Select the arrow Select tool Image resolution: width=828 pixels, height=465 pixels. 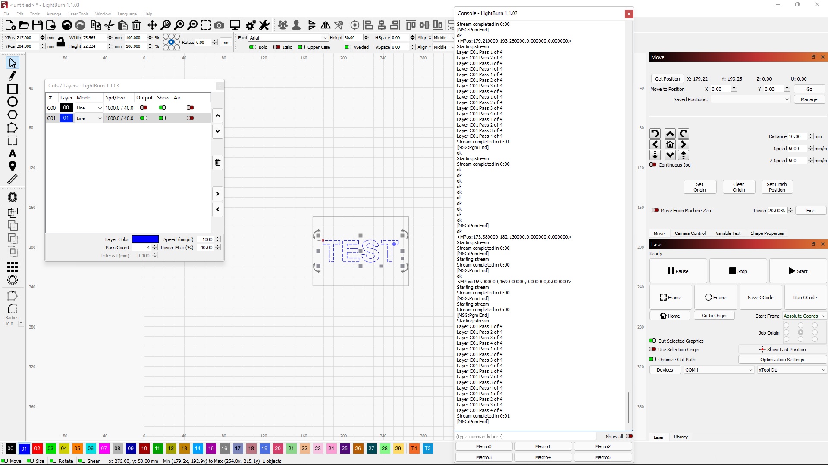[13, 63]
